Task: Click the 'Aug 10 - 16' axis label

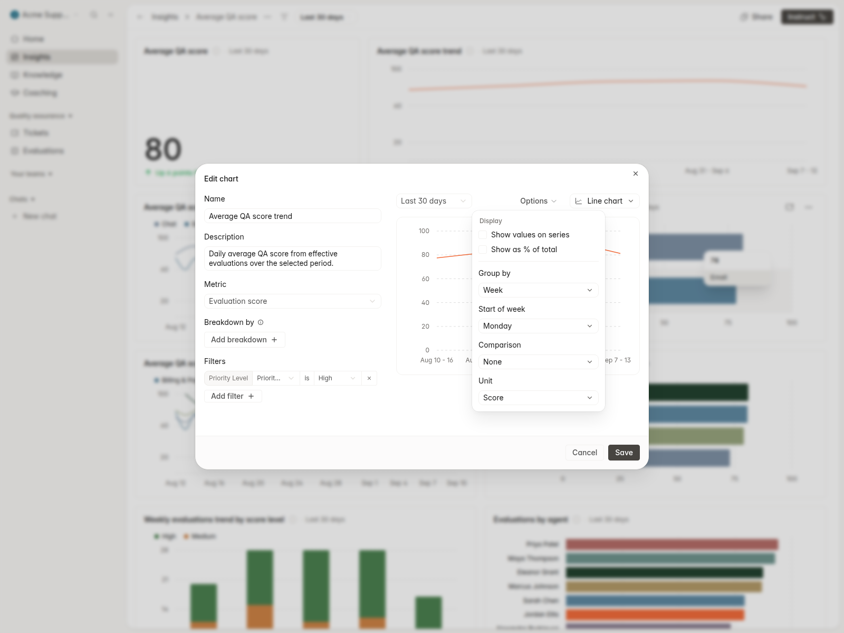Action: pyautogui.click(x=437, y=360)
